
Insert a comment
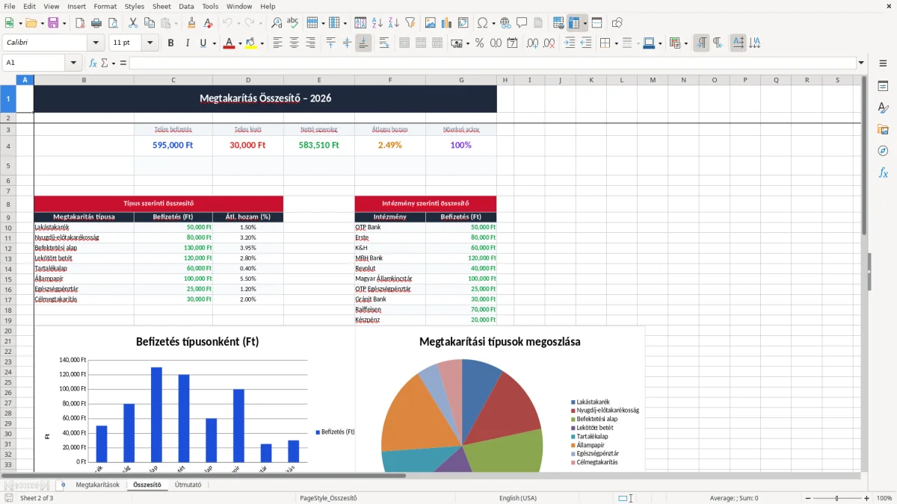pyautogui.click(x=522, y=23)
